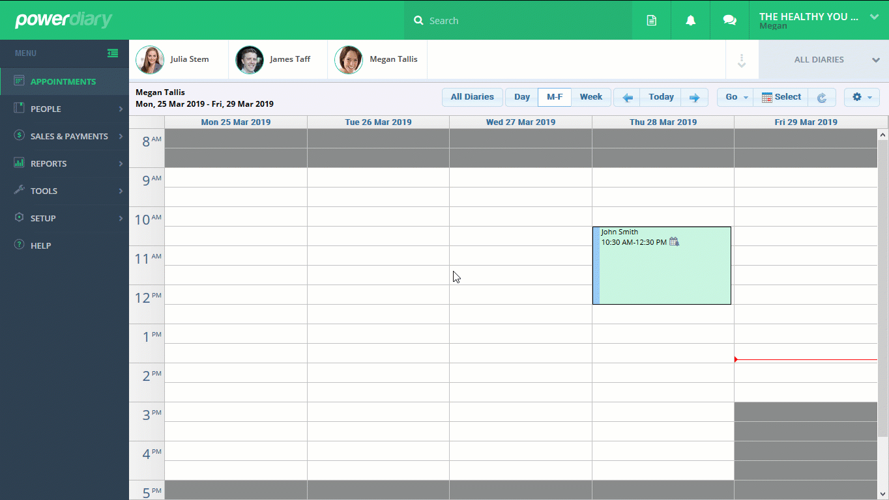Image resolution: width=889 pixels, height=500 pixels.
Task: Click the MENU label in sidebar
Action: pos(26,53)
